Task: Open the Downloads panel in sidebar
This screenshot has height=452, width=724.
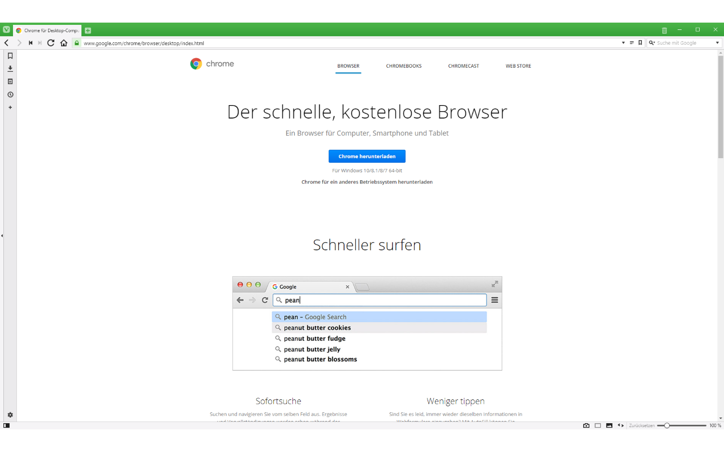Action: tap(10, 69)
